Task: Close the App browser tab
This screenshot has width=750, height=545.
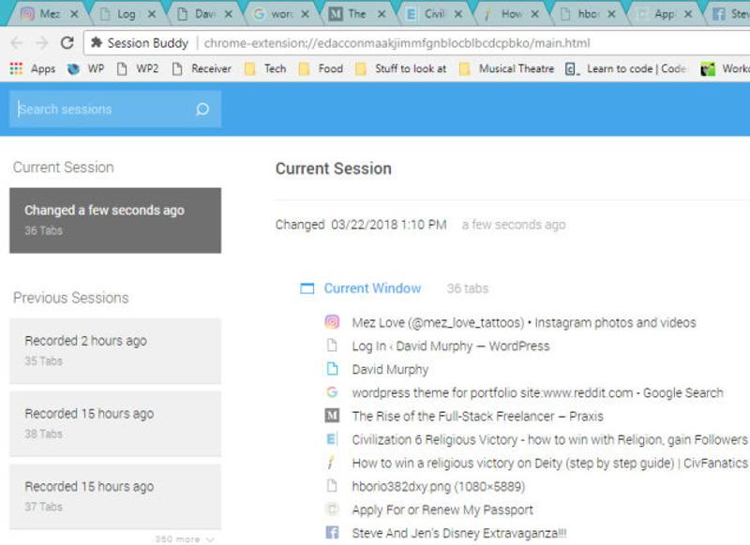Action: [x=688, y=14]
